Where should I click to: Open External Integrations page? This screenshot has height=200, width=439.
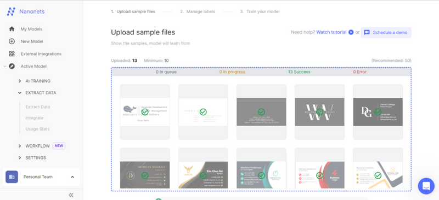(x=41, y=54)
